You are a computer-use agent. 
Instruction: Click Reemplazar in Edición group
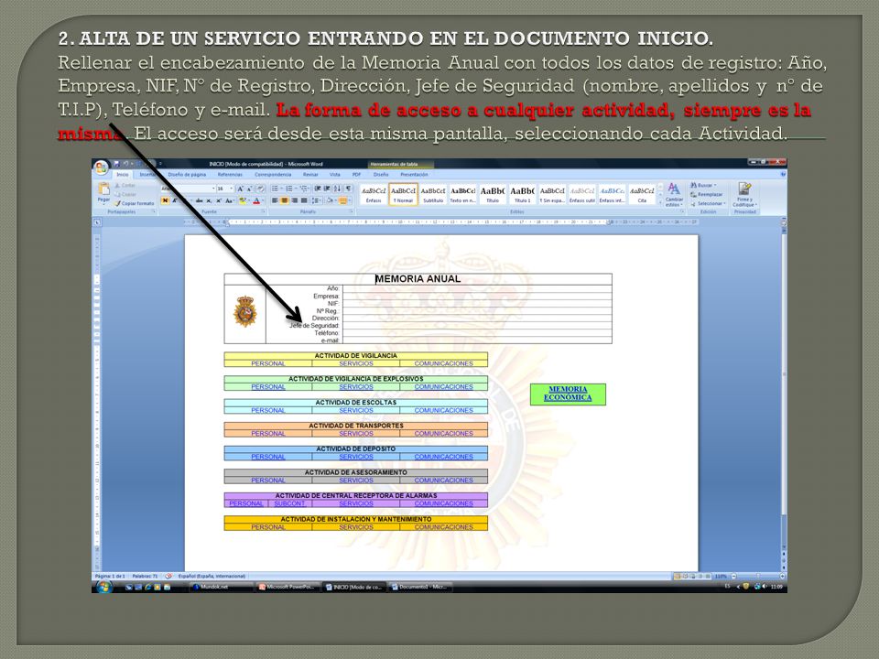point(706,194)
